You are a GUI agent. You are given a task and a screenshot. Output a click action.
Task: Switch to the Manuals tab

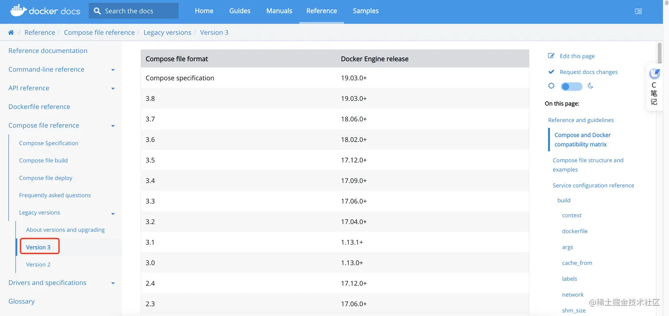279,11
